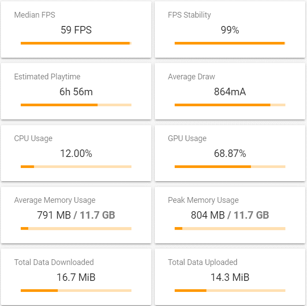307x306 pixels.
Task: Click the Estimated Playtime progress bar
Action: 76,105
